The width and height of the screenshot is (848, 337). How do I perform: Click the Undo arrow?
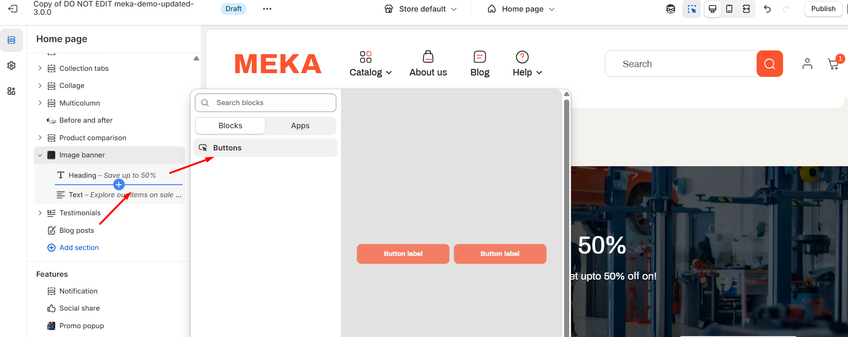pos(767,9)
